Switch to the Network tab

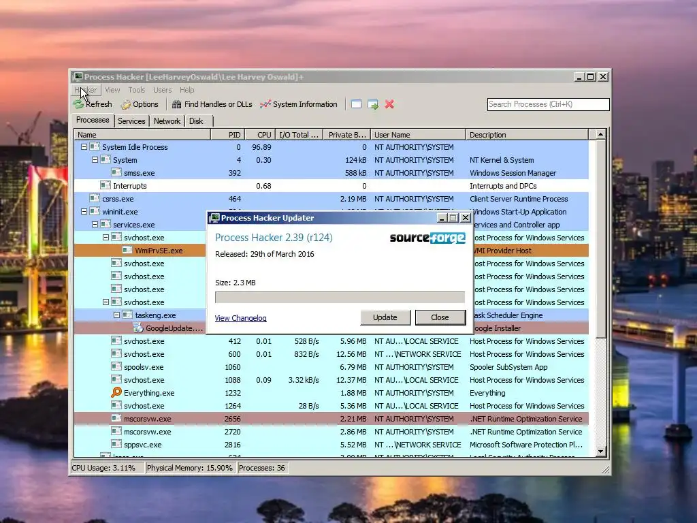click(167, 121)
